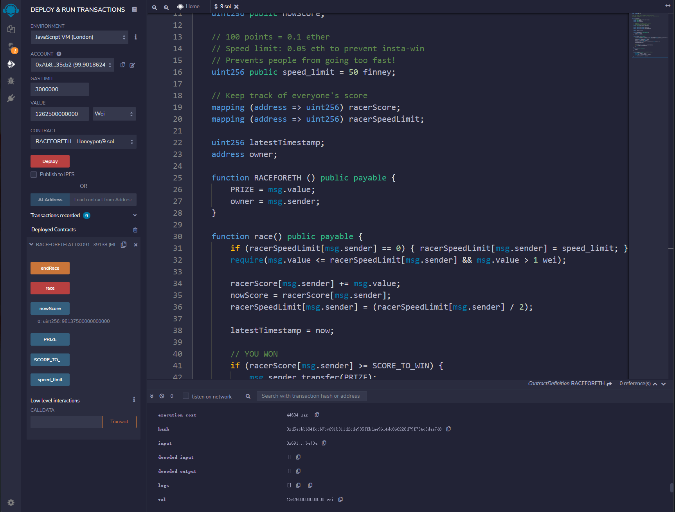Click the red Deploy button

tap(50, 161)
